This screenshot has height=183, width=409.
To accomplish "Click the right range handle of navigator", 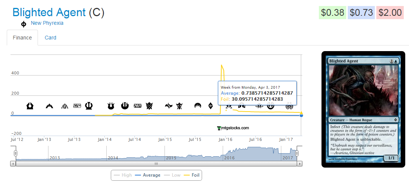I will 297,153.
